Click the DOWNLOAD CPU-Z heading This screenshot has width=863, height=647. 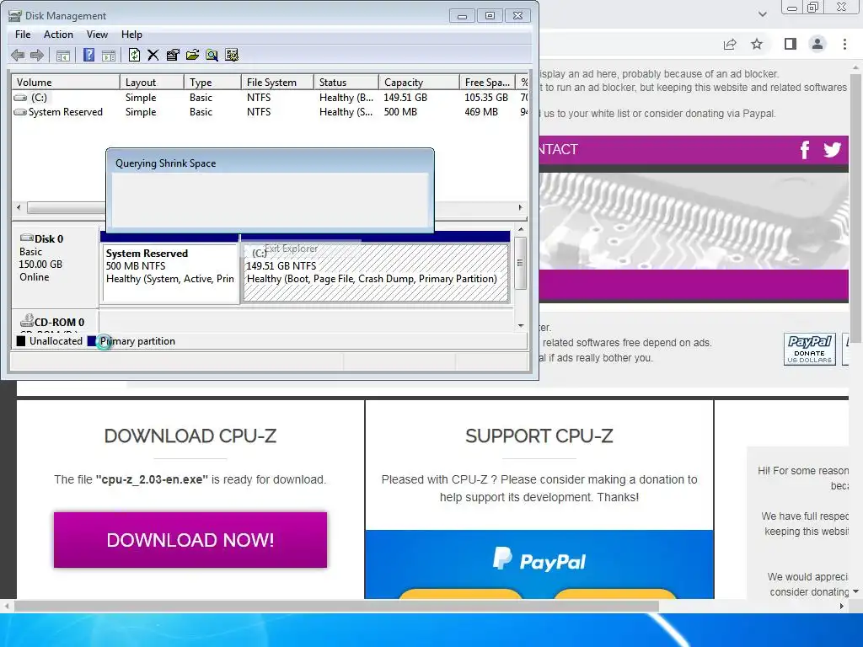(190, 436)
